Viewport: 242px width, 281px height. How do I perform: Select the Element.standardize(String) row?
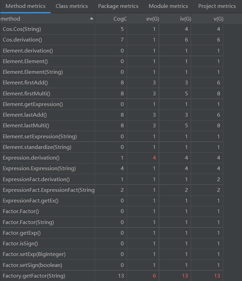point(37,147)
